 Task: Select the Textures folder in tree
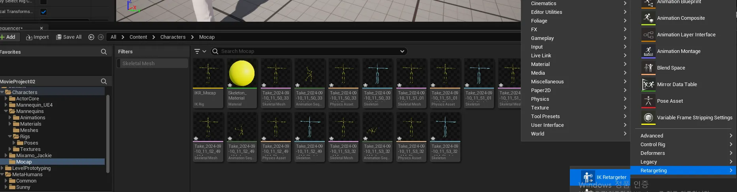pos(30,149)
